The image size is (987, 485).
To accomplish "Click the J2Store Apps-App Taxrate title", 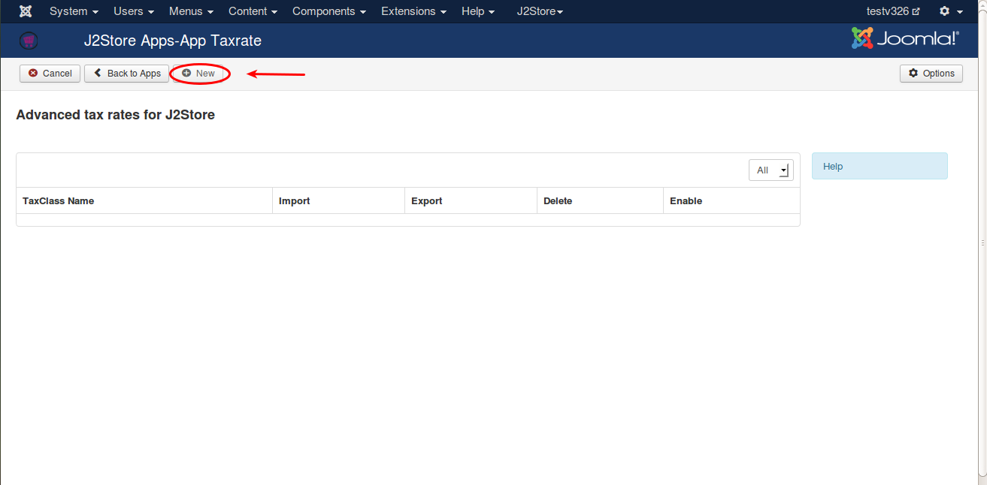I will pyautogui.click(x=173, y=41).
